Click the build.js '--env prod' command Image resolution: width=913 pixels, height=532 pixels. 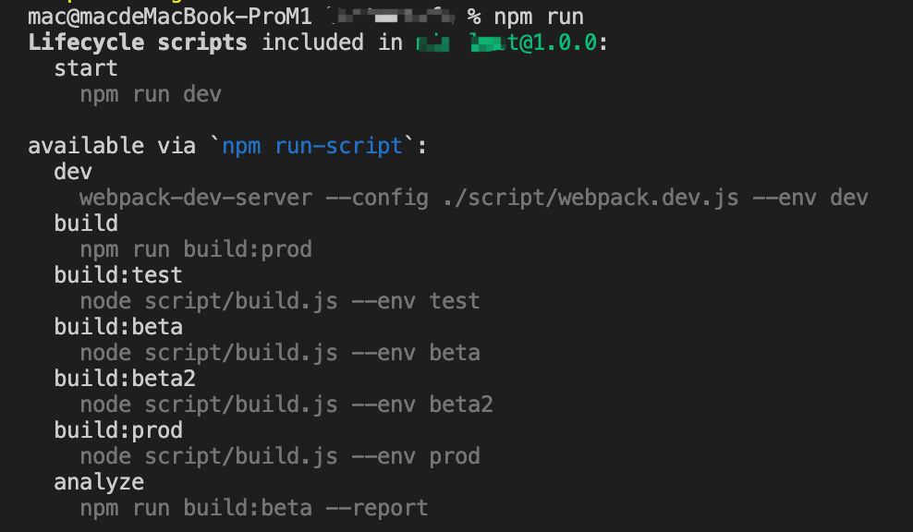pyautogui.click(x=280, y=456)
